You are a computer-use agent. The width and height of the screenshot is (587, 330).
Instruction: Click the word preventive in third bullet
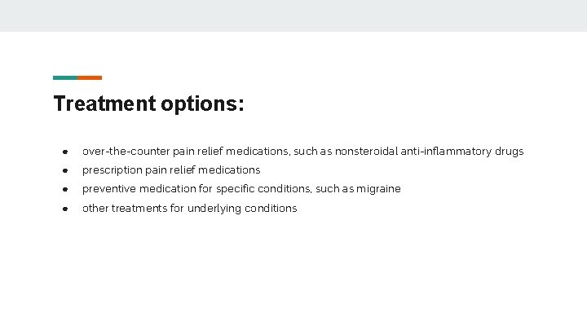pos(109,189)
